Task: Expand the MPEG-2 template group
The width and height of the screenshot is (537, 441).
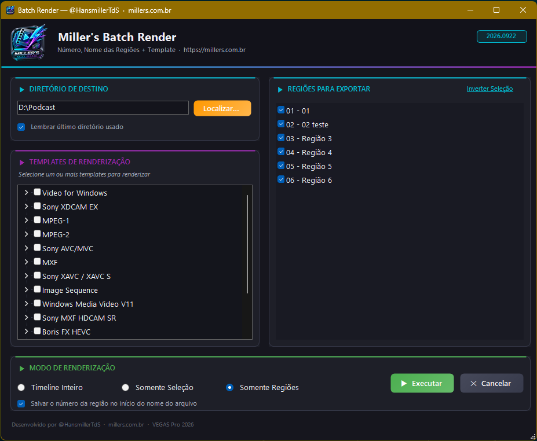Action: (27, 234)
